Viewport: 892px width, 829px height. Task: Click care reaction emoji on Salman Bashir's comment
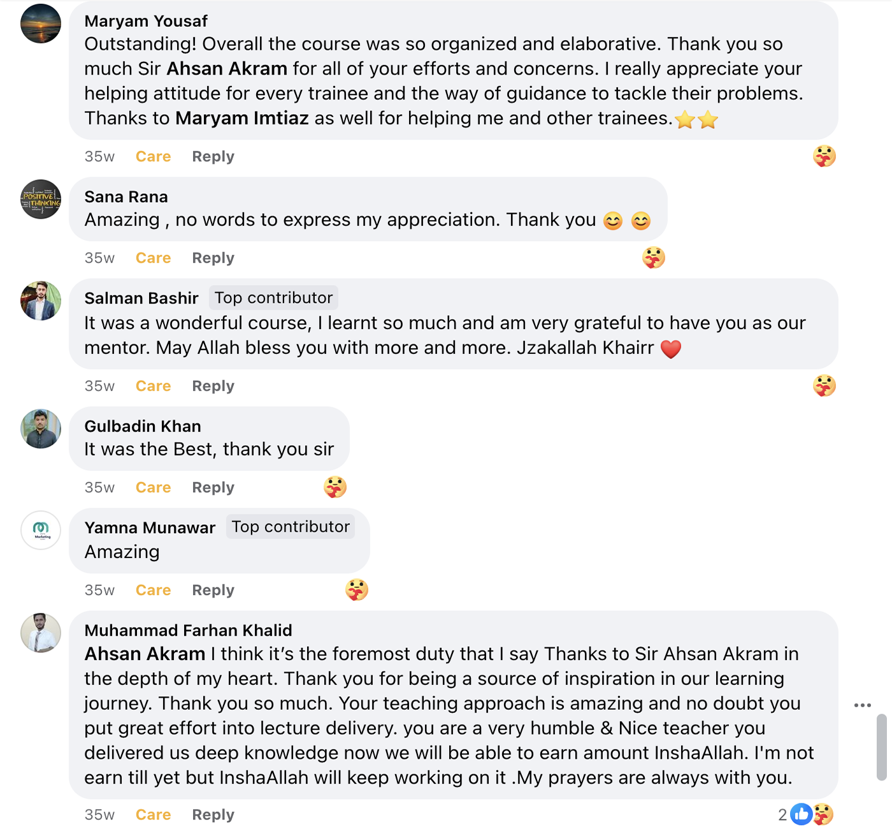824,386
